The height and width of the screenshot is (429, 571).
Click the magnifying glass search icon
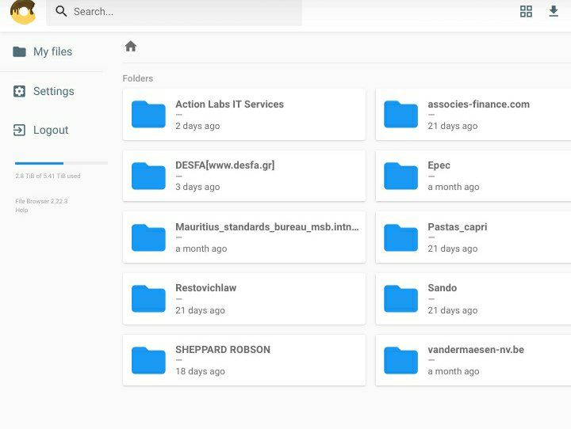(61, 12)
